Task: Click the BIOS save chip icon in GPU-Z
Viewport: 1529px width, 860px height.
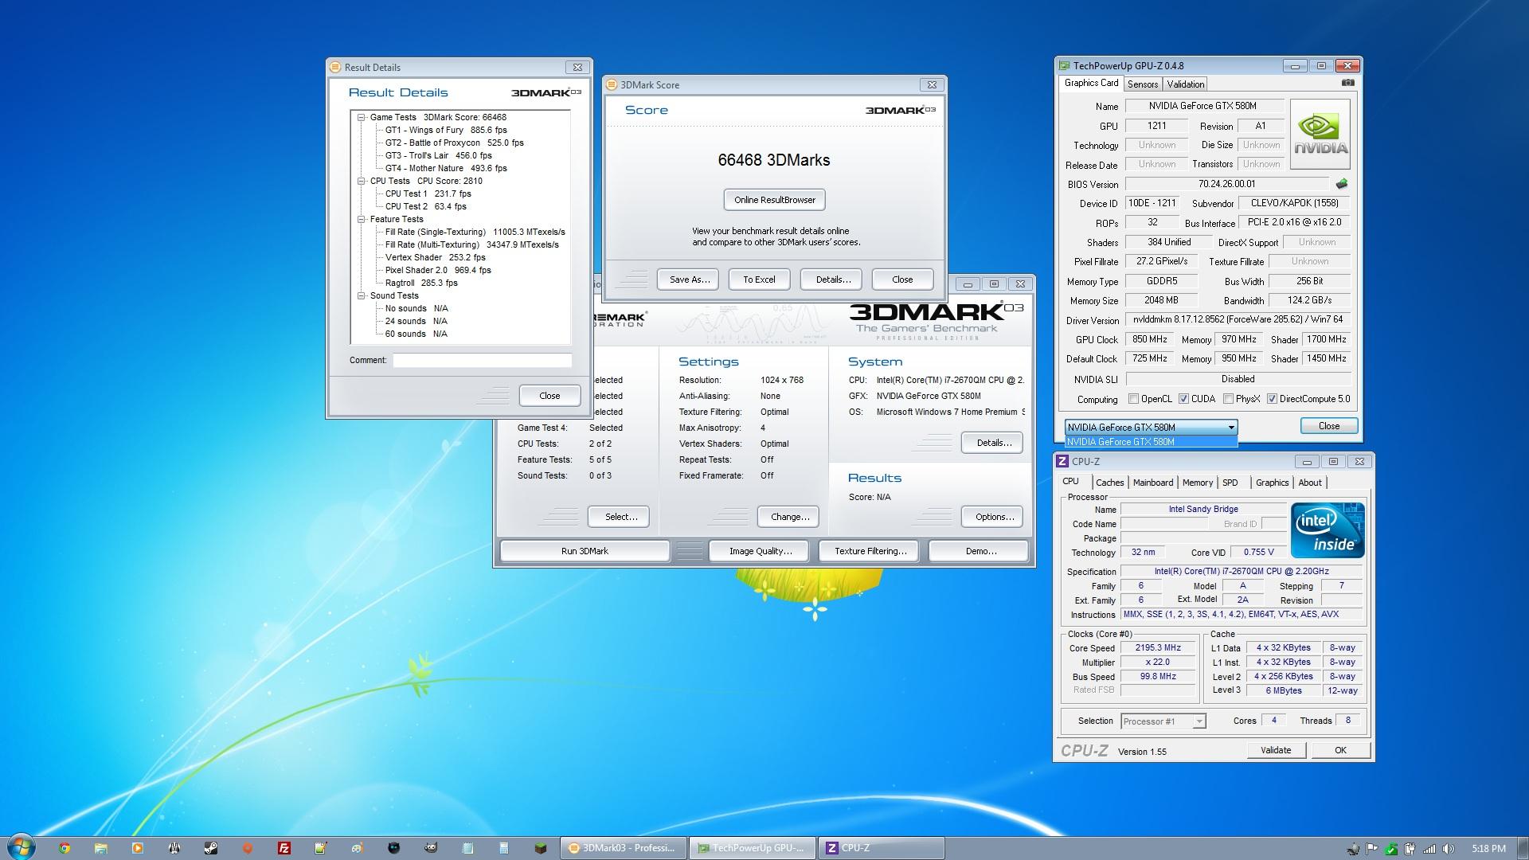Action: (1342, 184)
